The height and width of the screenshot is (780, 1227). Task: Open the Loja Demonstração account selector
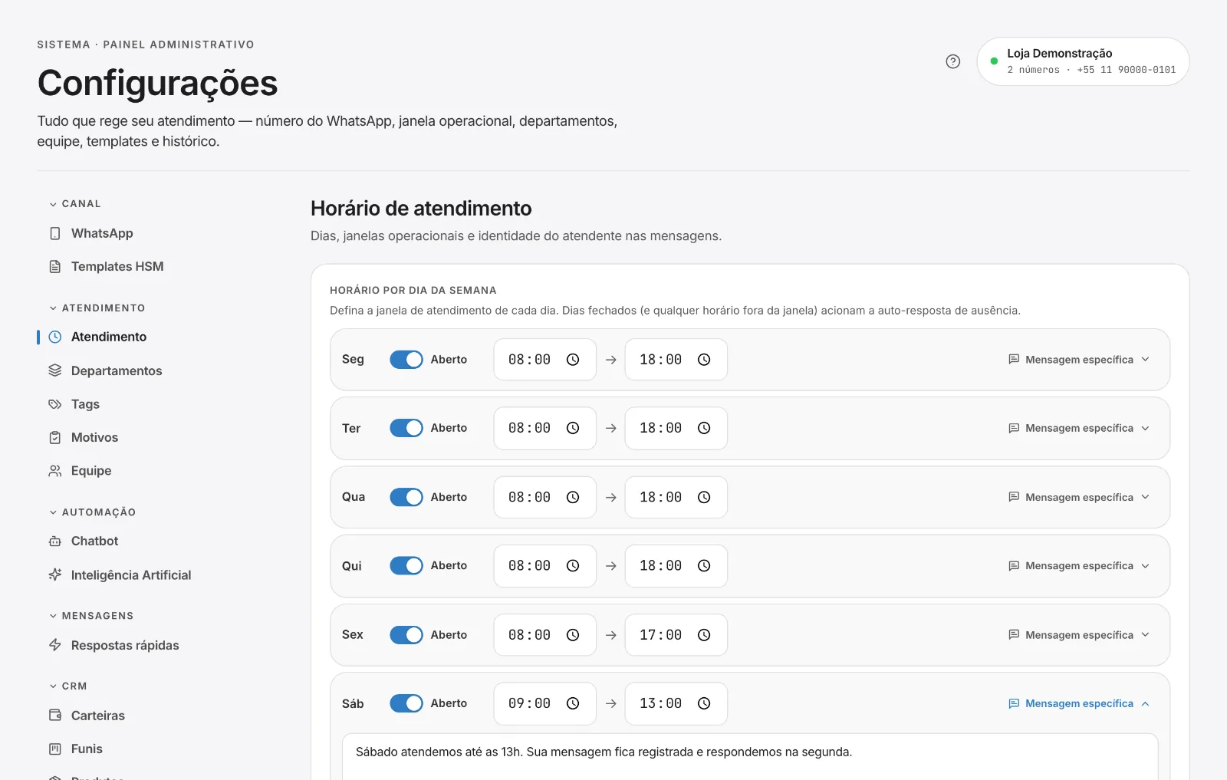click(x=1083, y=61)
